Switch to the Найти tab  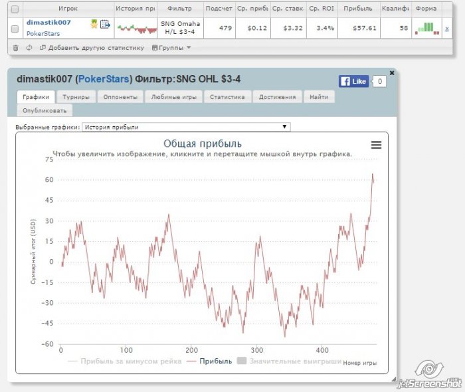319,97
